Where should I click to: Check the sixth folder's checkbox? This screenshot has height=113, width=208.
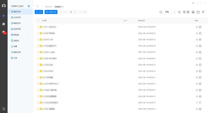coord(38,58)
